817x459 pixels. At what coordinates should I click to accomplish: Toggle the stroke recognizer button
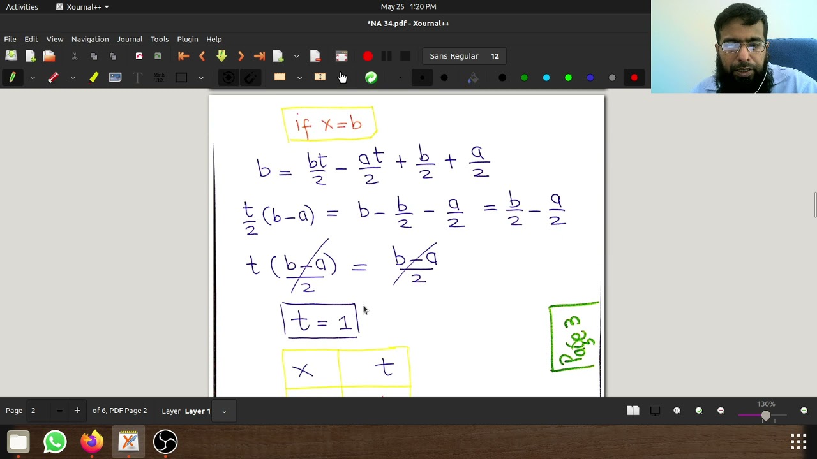(x=229, y=78)
